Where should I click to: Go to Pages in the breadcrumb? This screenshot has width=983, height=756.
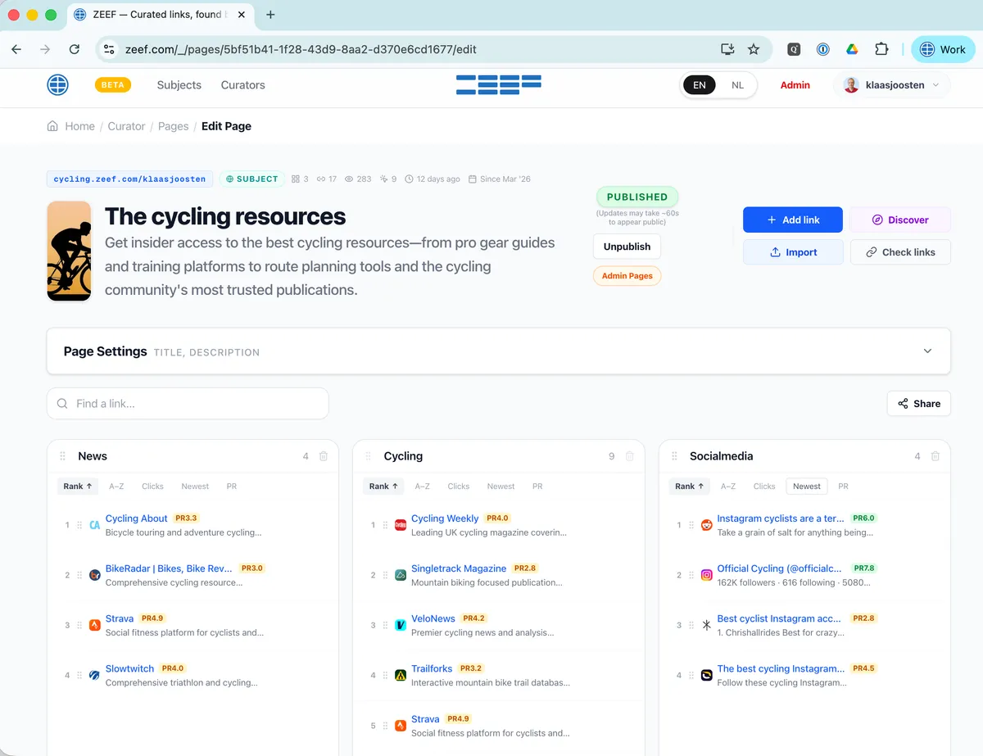[x=173, y=126]
